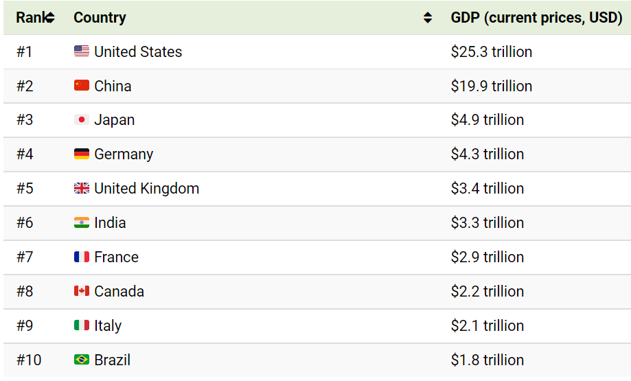Open the United Kingdom country link

[146, 188]
